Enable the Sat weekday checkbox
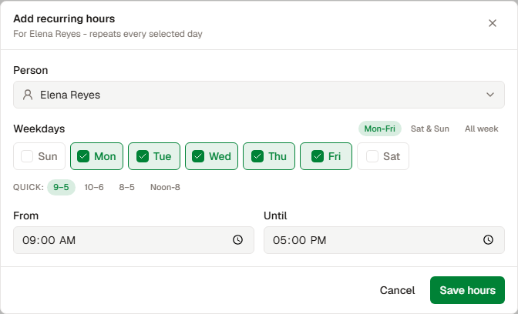Image resolution: width=518 pixels, height=314 pixels. pos(383,156)
